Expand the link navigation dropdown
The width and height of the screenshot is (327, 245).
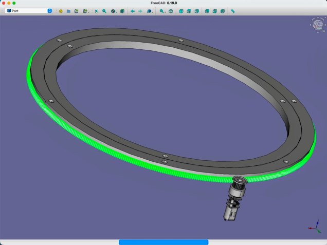tap(150, 10)
